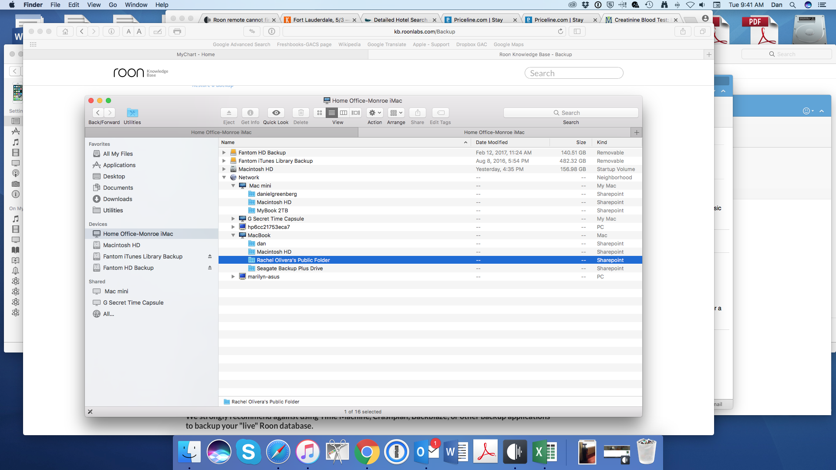Eject Fantom iTunes Library Backup from sidebar
Viewport: 836px width, 470px height.
click(210, 256)
